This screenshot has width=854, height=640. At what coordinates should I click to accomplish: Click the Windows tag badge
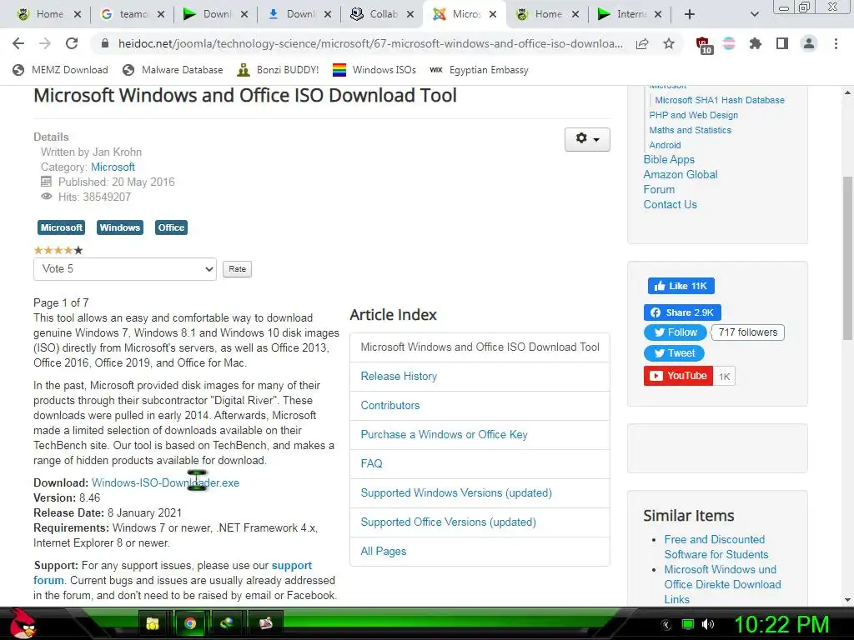(x=120, y=227)
